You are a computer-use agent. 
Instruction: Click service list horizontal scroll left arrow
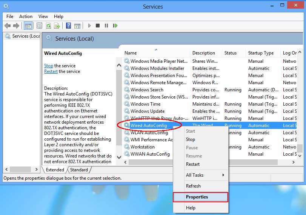[x=126, y=162]
